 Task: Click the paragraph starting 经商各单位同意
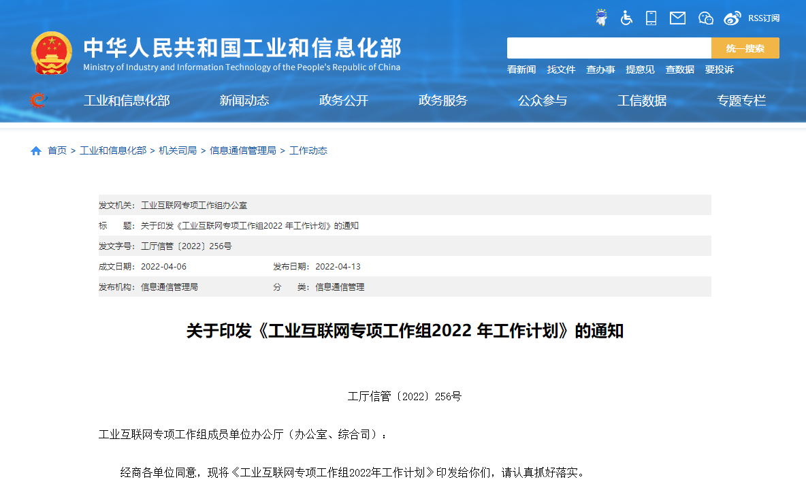tap(353, 472)
